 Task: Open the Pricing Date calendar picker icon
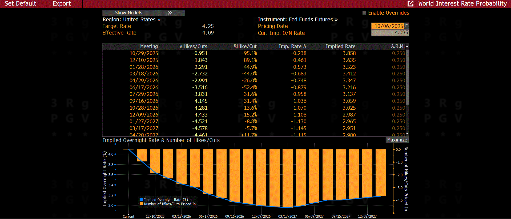407,25
